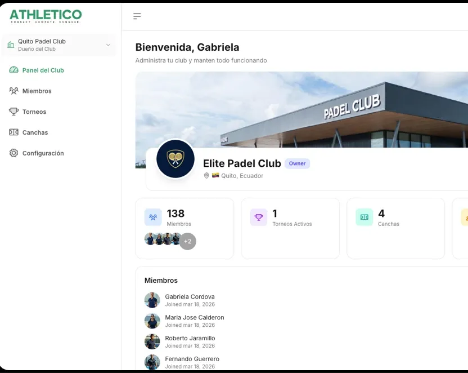Click the Padel Club banner photo

pyautogui.click(x=301, y=109)
